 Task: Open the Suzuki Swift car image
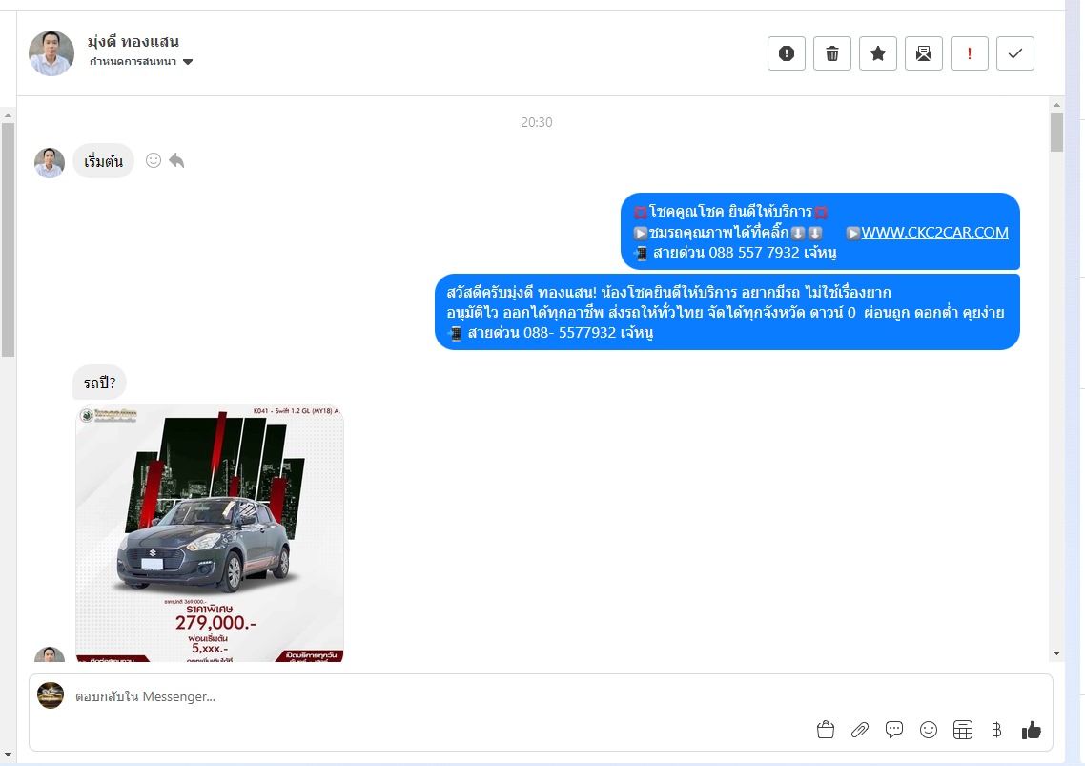[210, 533]
